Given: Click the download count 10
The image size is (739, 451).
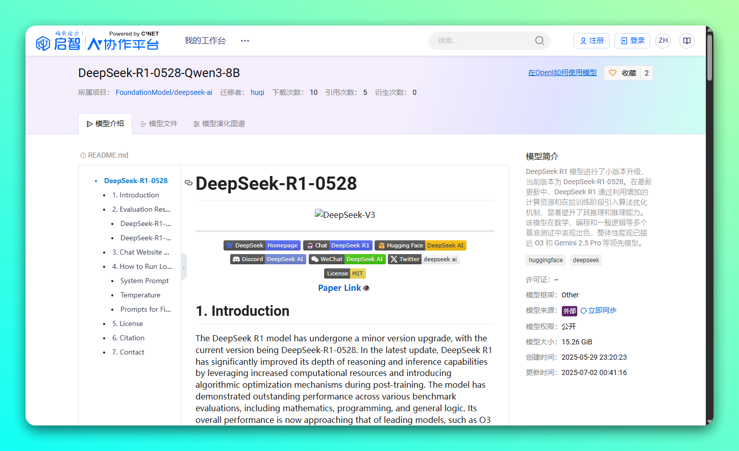Looking at the screenshot, I should click(313, 92).
